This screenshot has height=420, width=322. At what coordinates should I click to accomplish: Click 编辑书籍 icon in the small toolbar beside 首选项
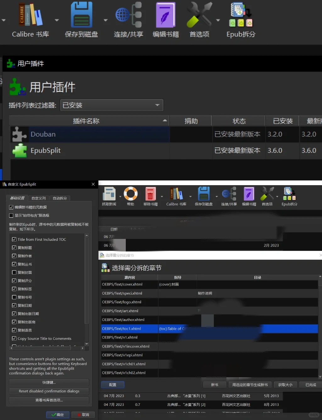pos(249,194)
